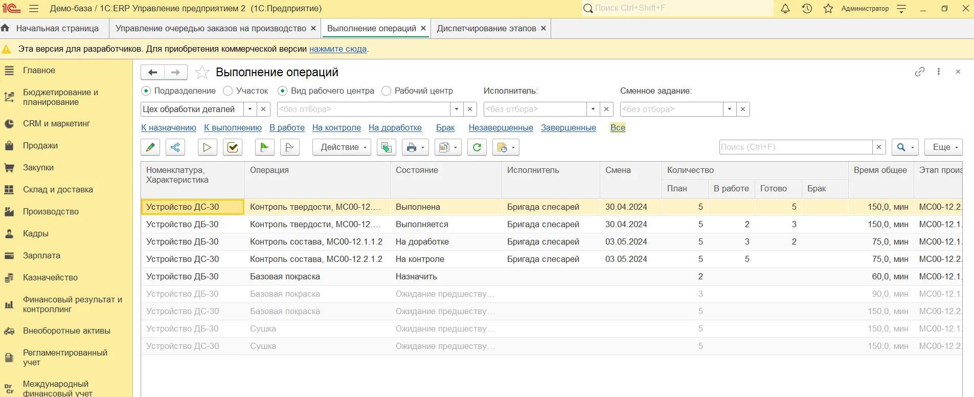This screenshot has width=974, height=397.
Task: Go forward with the right arrow
Action: click(x=175, y=72)
